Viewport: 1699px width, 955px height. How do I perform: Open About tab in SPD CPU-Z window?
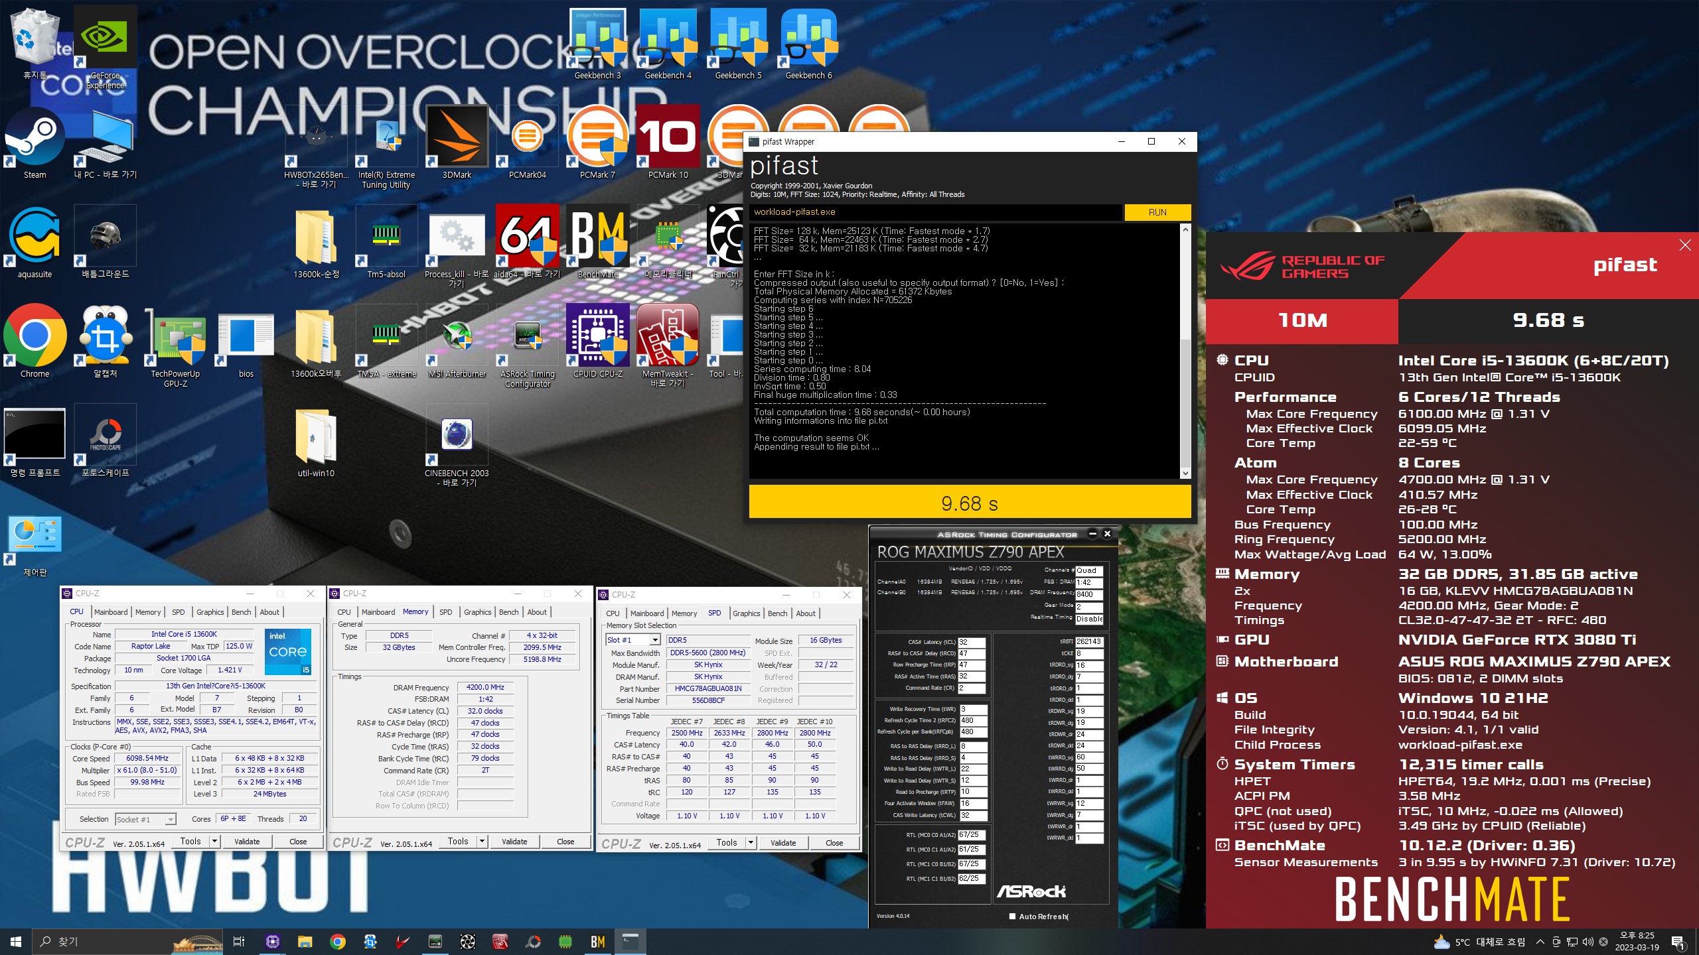806,613
